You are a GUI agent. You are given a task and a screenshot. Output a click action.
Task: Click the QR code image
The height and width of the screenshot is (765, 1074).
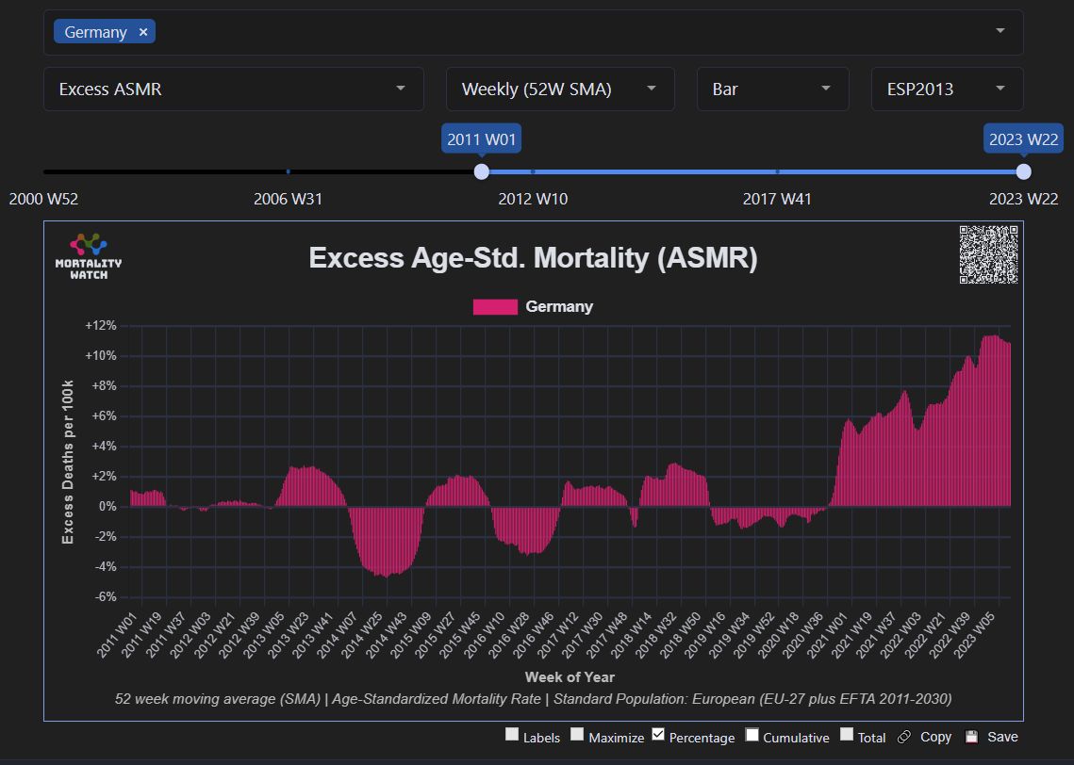coord(988,254)
